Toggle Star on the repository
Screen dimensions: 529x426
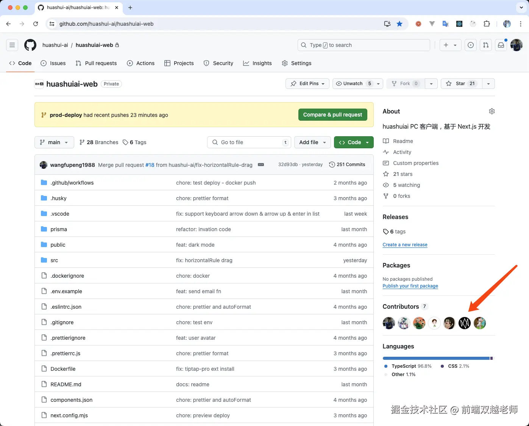461,84
